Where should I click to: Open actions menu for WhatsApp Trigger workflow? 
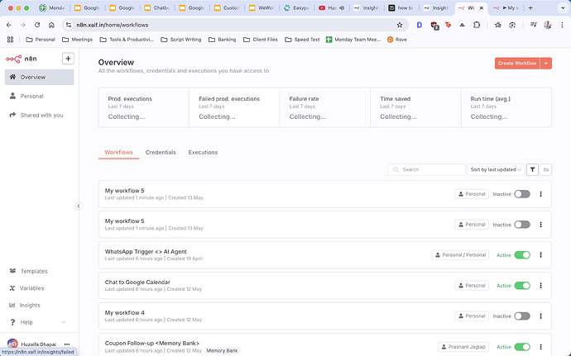pos(540,255)
